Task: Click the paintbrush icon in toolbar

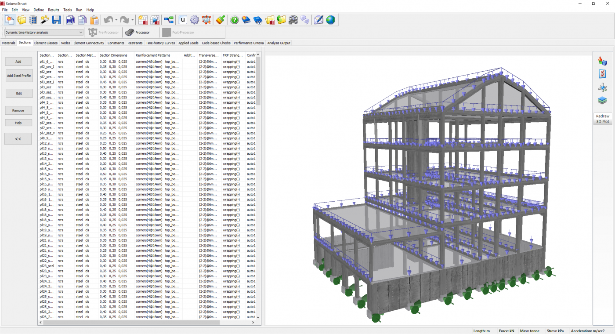Action: point(221,20)
